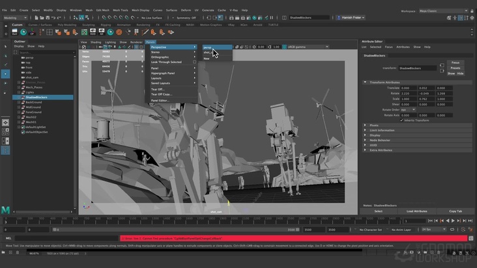Expand the Mech_Pieces node in Outliner

pos(19,87)
